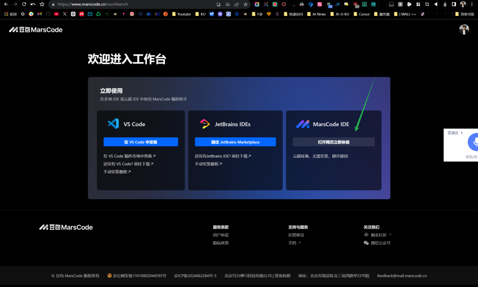Screen dimensions: 478x287
Task: Open the 其他书签 bookmarks folder
Action: [465, 14]
